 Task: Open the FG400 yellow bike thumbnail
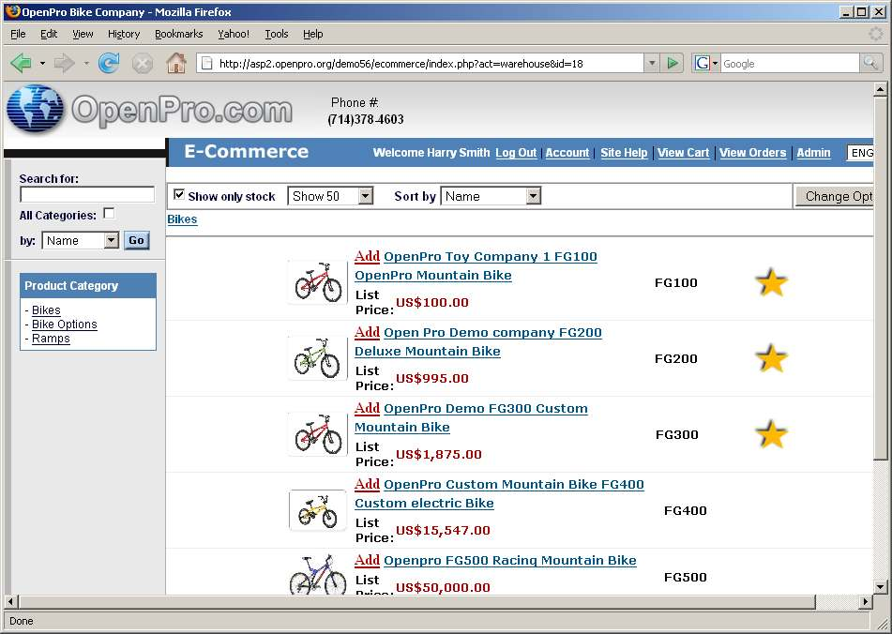click(317, 510)
